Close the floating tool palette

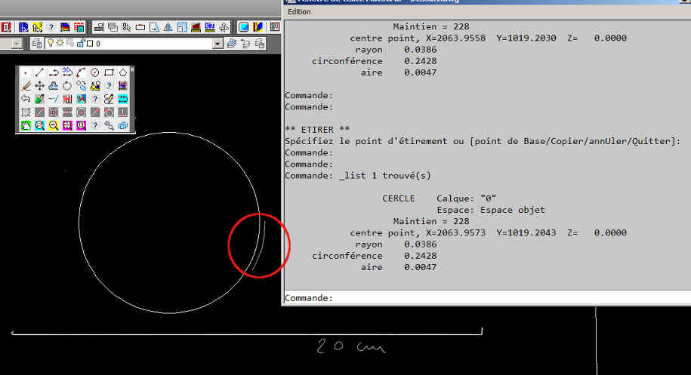tap(132, 69)
